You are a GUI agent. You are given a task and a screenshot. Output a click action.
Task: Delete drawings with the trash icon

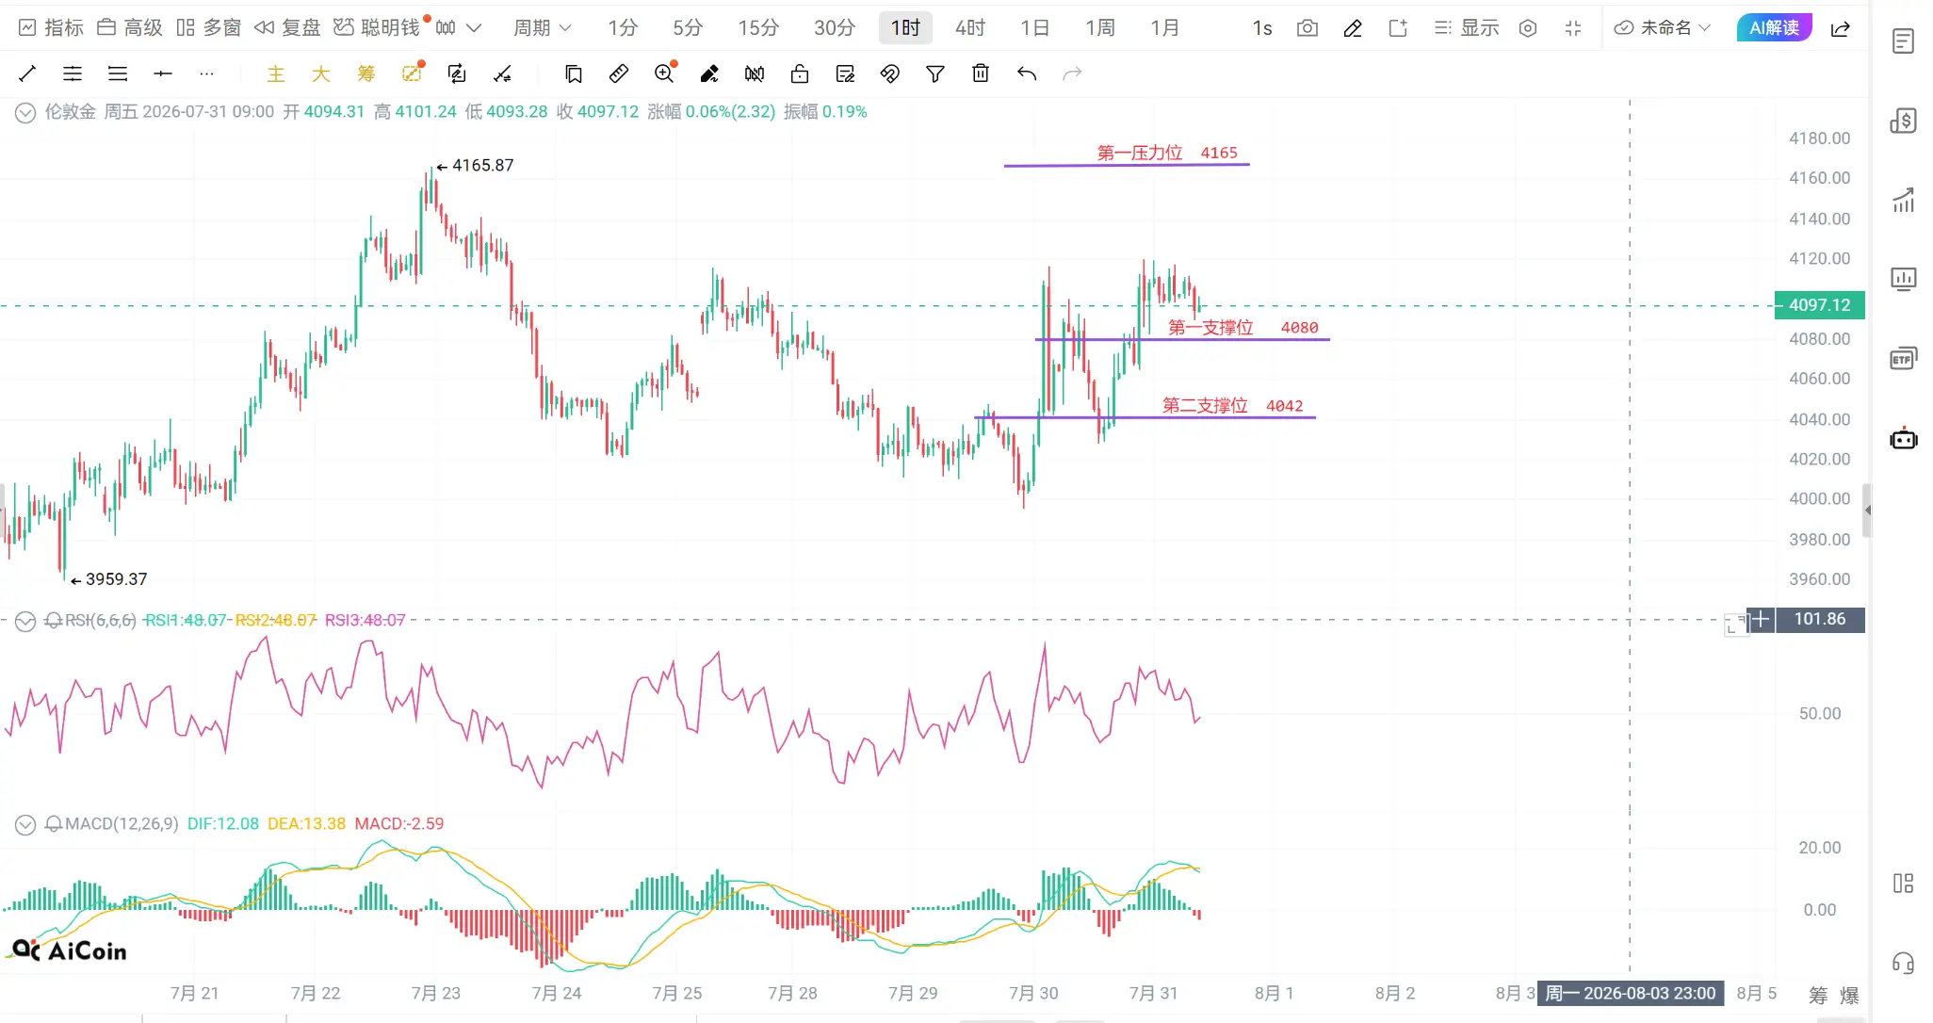tap(981, 73)
